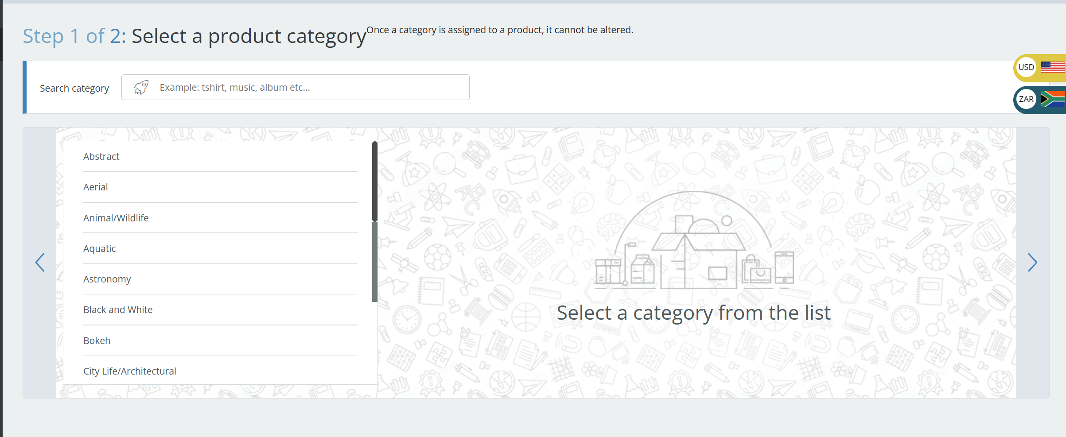Viewport: 1066px width, 437px height.
Task: Click the category list scrollbar thumb
Action: [x=375, y=182]
